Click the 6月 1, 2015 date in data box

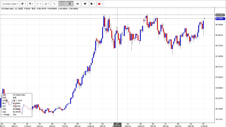click(17, 101)
